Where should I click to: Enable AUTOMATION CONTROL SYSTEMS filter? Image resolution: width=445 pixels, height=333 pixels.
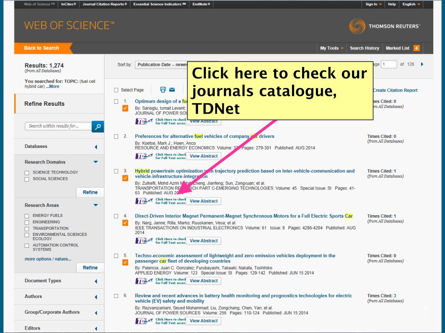tap(27, 246)
